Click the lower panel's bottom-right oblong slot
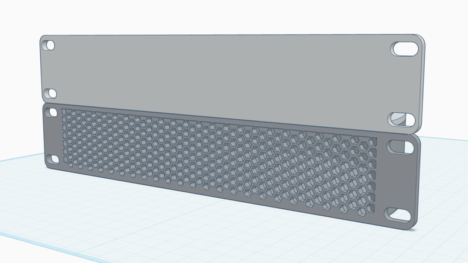Screen dimensions: 468x263 click(400, 214)
